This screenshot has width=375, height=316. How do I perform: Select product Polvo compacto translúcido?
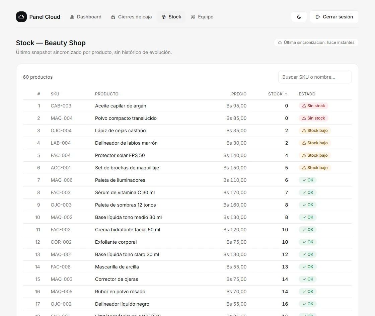126,118
